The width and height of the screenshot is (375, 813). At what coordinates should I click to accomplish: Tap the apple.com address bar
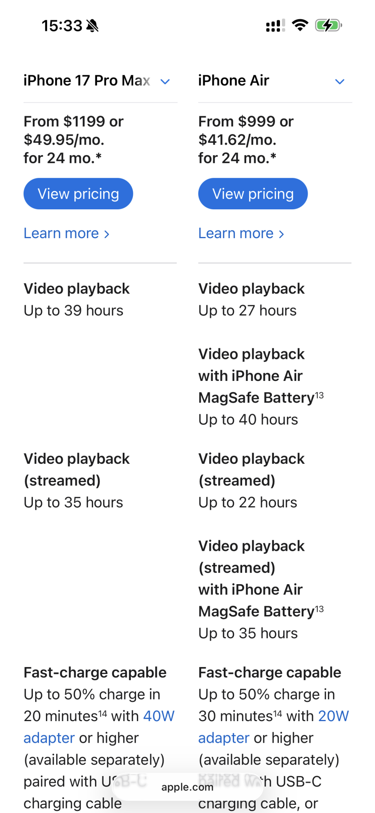(x=187, y=787)
